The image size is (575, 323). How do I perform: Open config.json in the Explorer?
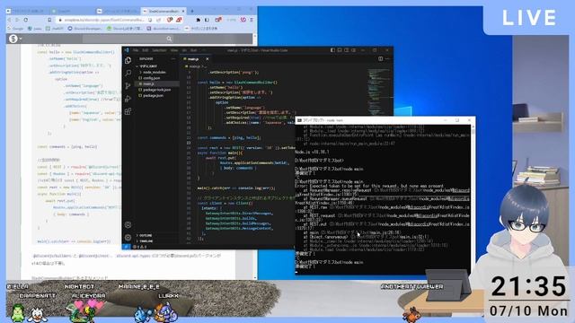(x=151, y=78)
